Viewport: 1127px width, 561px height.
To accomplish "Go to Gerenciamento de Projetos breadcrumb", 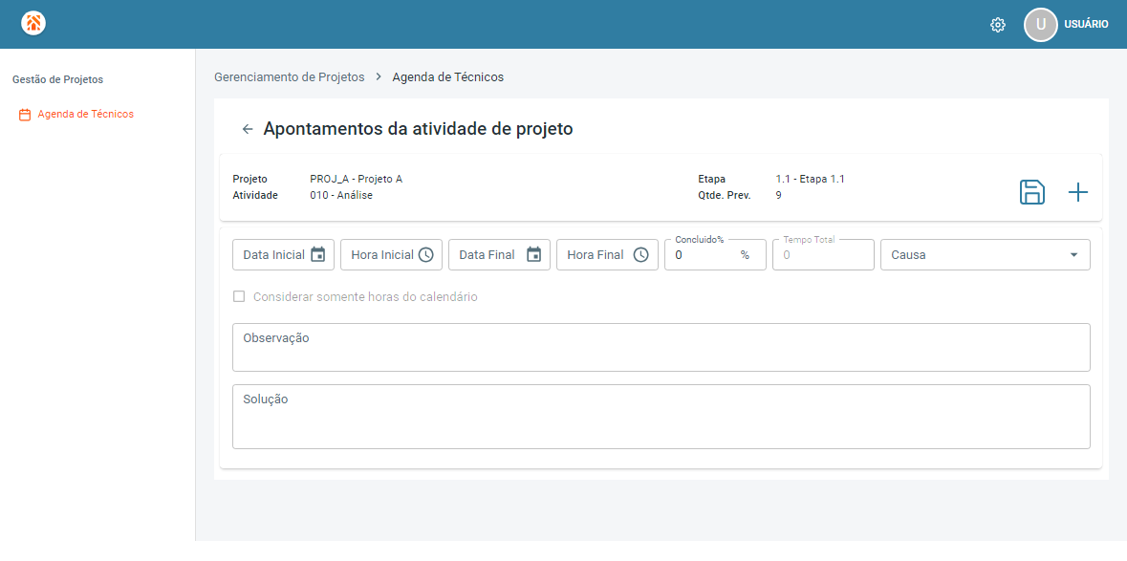I will point(289,76).
